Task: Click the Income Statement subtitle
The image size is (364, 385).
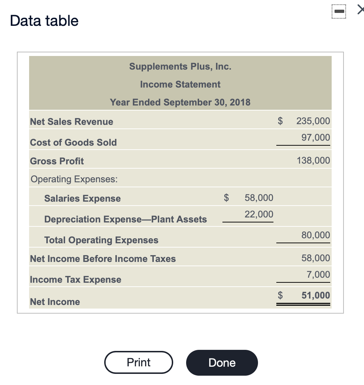Action: (x=180, y=84)
